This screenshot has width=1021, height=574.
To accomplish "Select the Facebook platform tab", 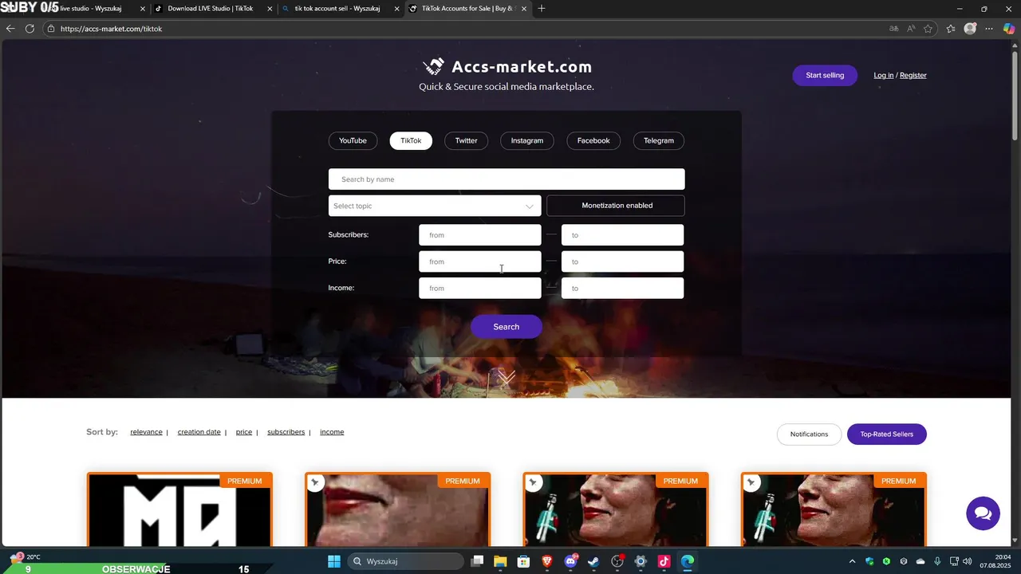I will [593, 140].
